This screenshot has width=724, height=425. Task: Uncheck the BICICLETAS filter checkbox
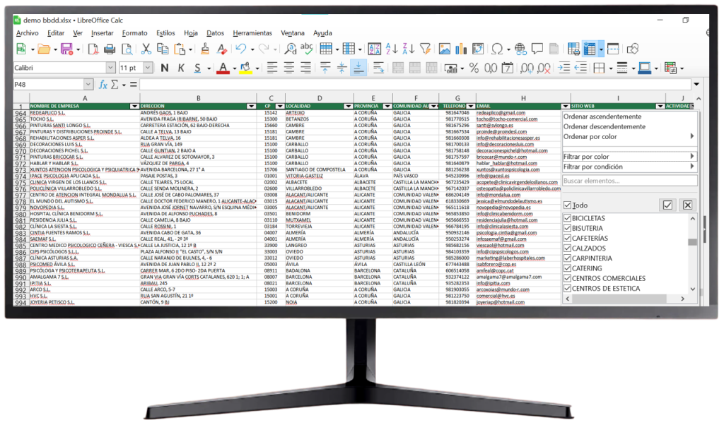568,218
